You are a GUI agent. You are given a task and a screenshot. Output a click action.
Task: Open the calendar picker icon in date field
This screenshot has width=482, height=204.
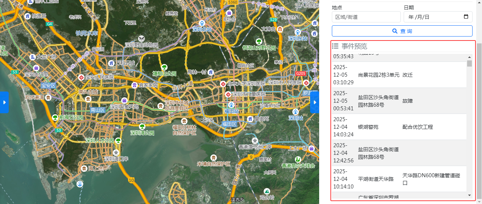[466, 17]
